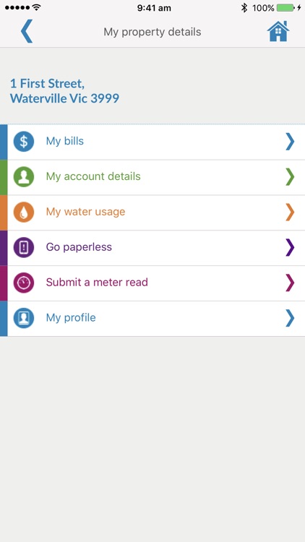305x542 pixels.
Task: Open My water usage label
Action: [x=85, y=212]
